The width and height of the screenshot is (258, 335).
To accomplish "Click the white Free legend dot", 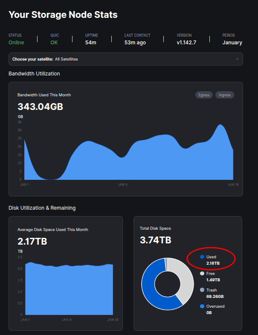I will (202, 274).
